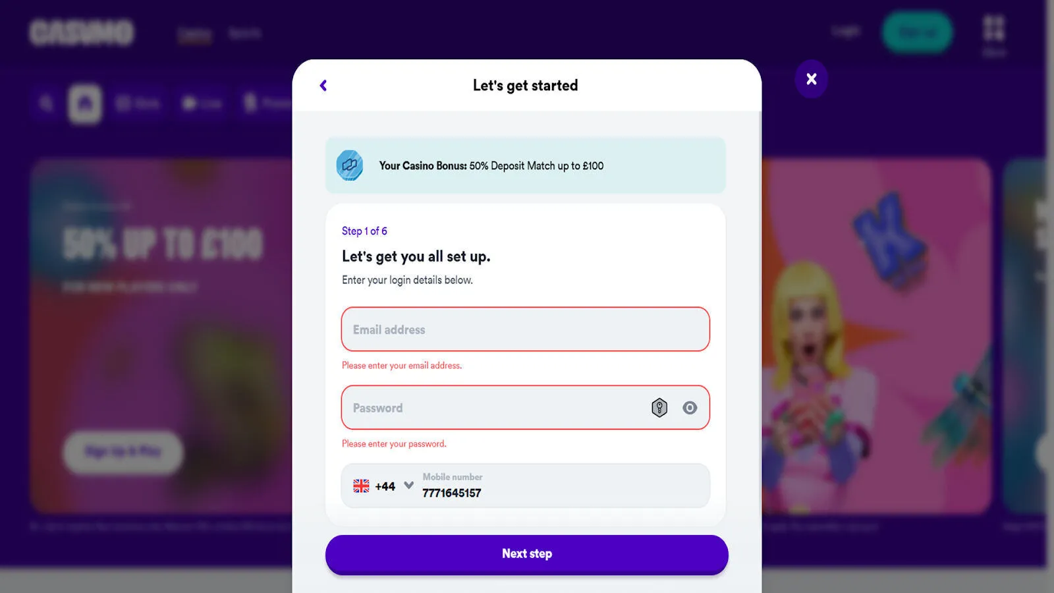Open the password generator shield icon
The image size is (1054, 593).
point(659,408)
